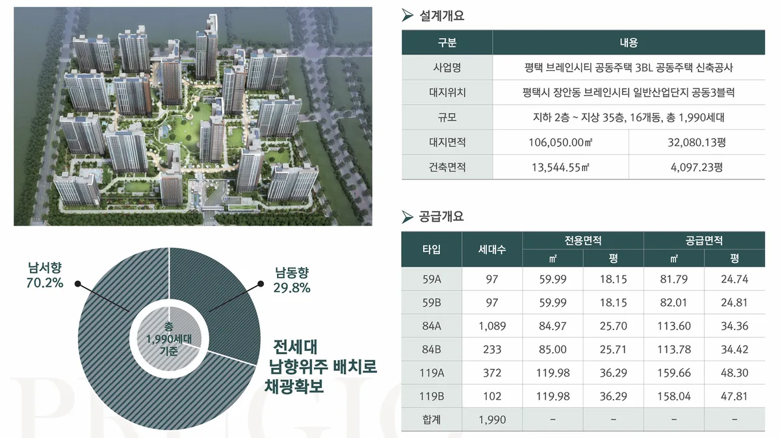Select the 1,089 household count for 84A
This screenshot has width=780, height=438.
(x=492, y=326)
